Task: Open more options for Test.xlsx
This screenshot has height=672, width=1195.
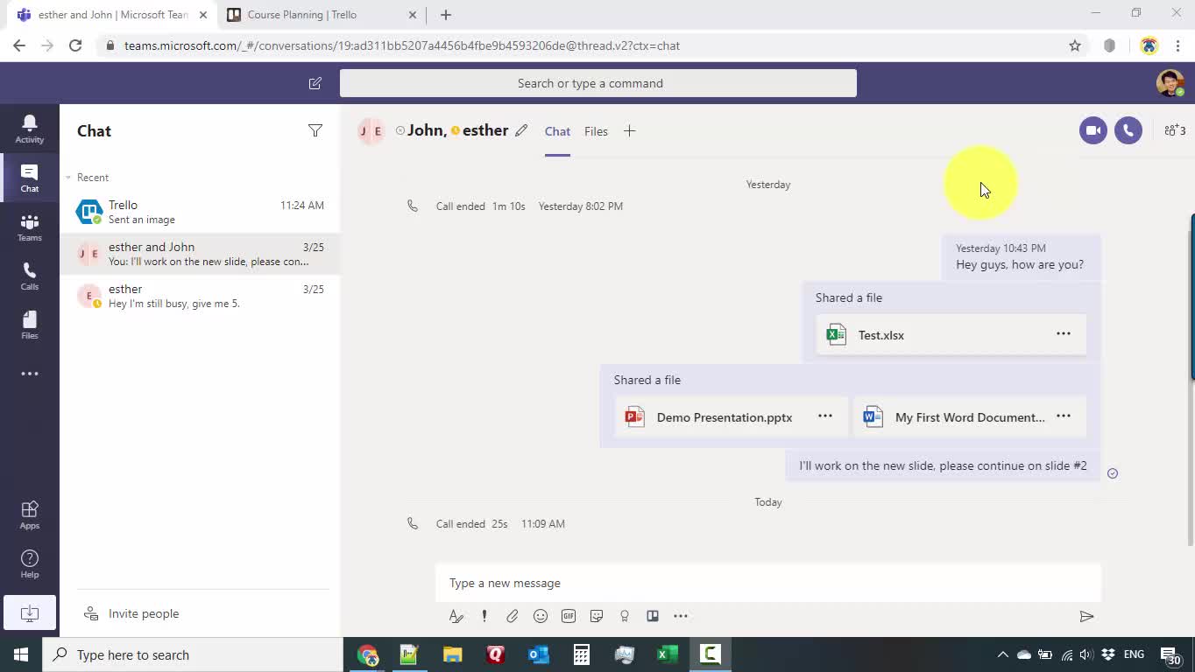Action: point(1063,333)
